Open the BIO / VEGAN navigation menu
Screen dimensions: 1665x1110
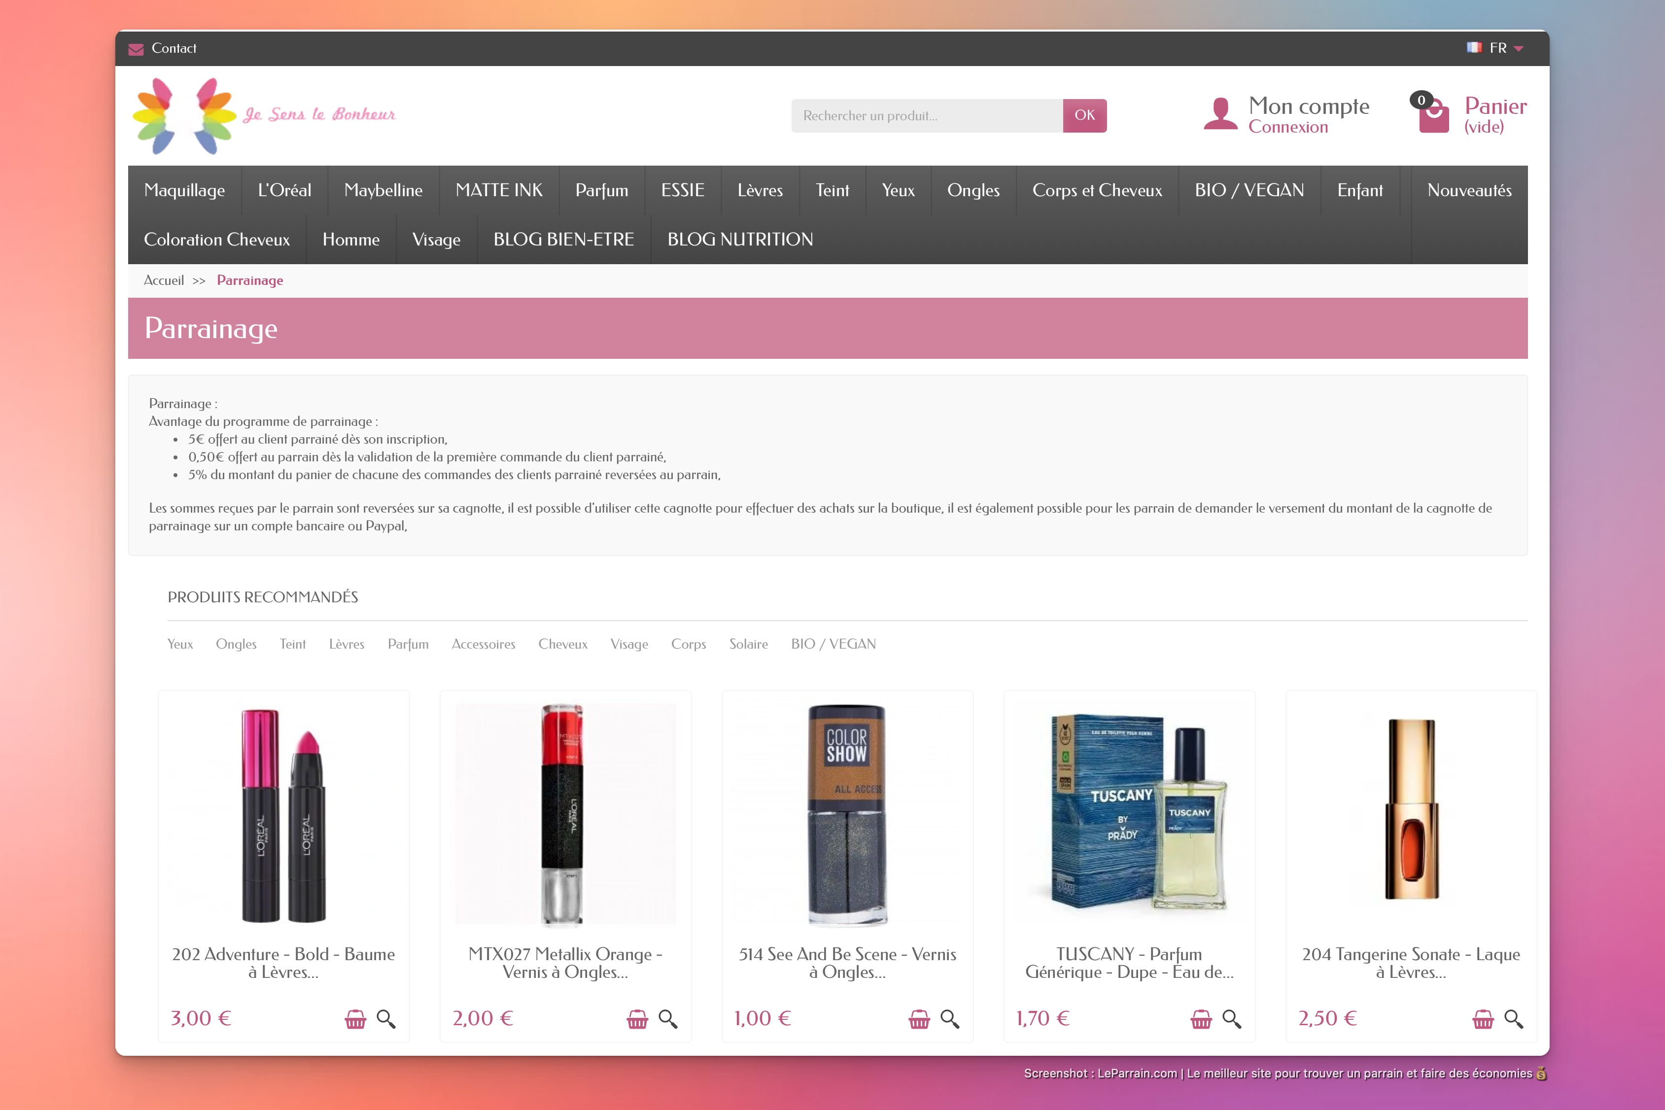tap(1249, 190)
